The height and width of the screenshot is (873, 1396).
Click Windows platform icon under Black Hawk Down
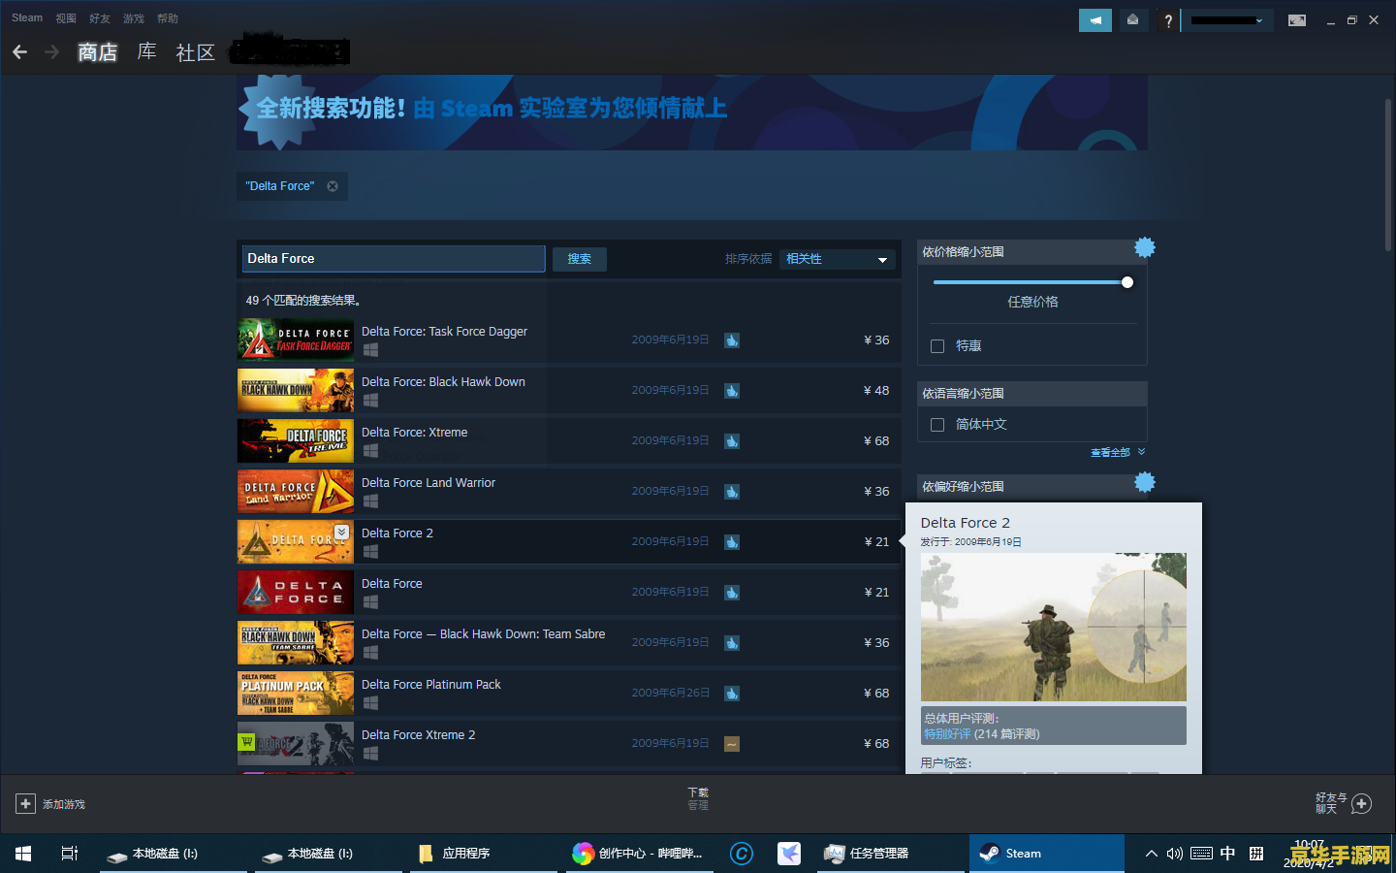pyautogui.click(x=370, y=401)
